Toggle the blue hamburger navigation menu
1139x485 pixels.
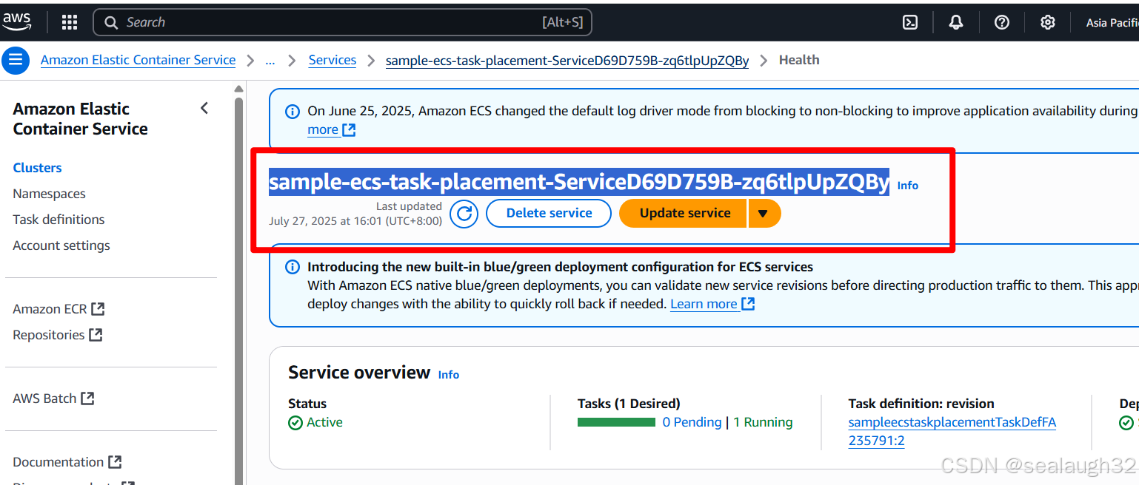(16, 60)
